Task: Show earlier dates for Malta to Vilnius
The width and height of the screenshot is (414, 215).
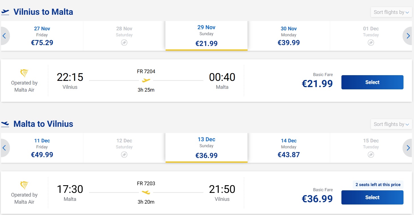Action: click(5, 148)
